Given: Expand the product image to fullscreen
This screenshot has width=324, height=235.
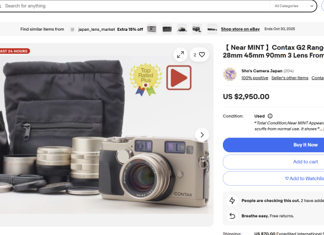Looking at the screenshot, I should pos(180,55).
